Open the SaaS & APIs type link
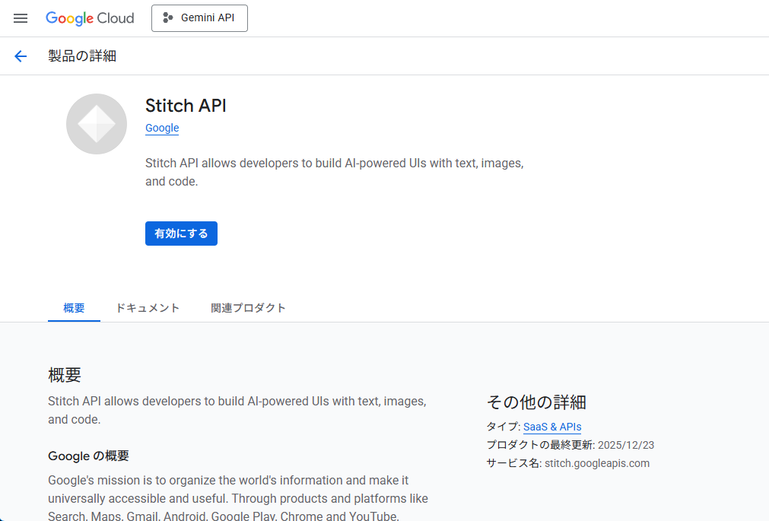Image resolution: width=769 pixels, height=521 pixels. [x=552, y=427]
